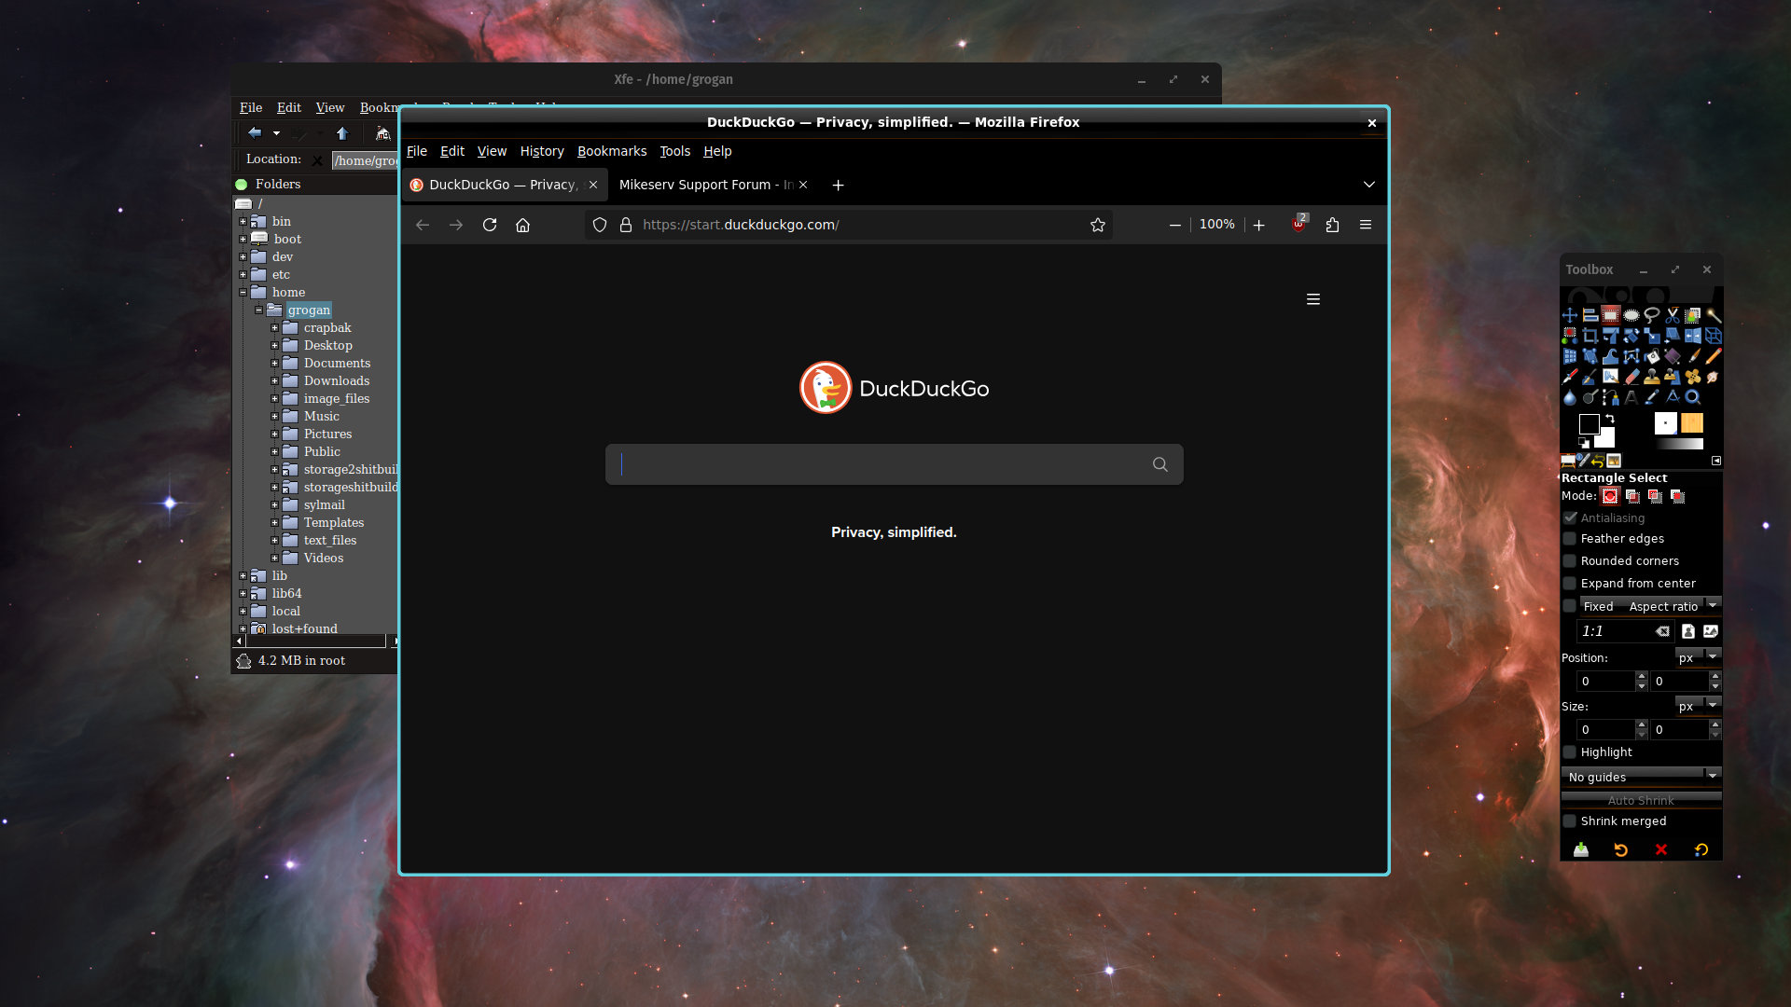Open the Tools menu in Firefox
Viewport: 1791px width, 1007px height.
[x=674, y=151]
